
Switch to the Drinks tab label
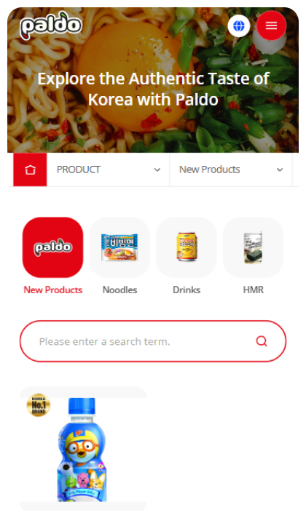click(187, 290)
